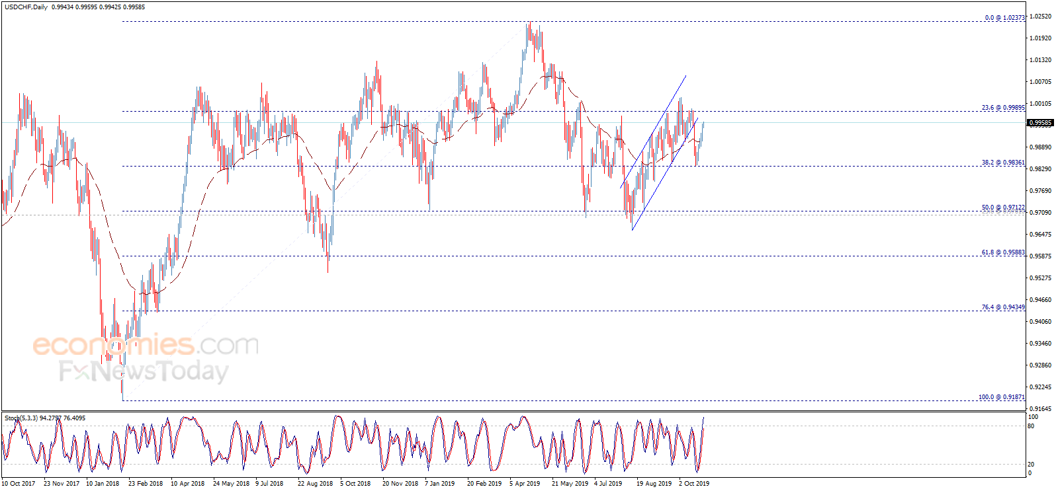Select the 0.96475 price axis value

(1040, 235)
